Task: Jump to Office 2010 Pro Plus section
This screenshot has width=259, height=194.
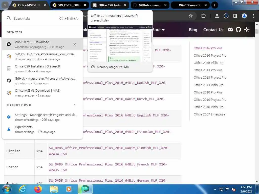Action: [208, 92]
